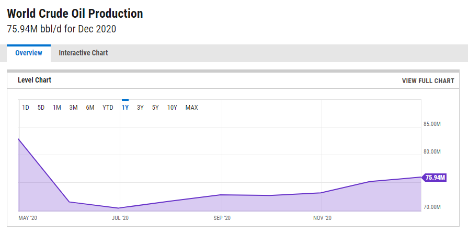Select the active 1Y range
This screenshot has height=234, width=468.
tap(125, 108)
